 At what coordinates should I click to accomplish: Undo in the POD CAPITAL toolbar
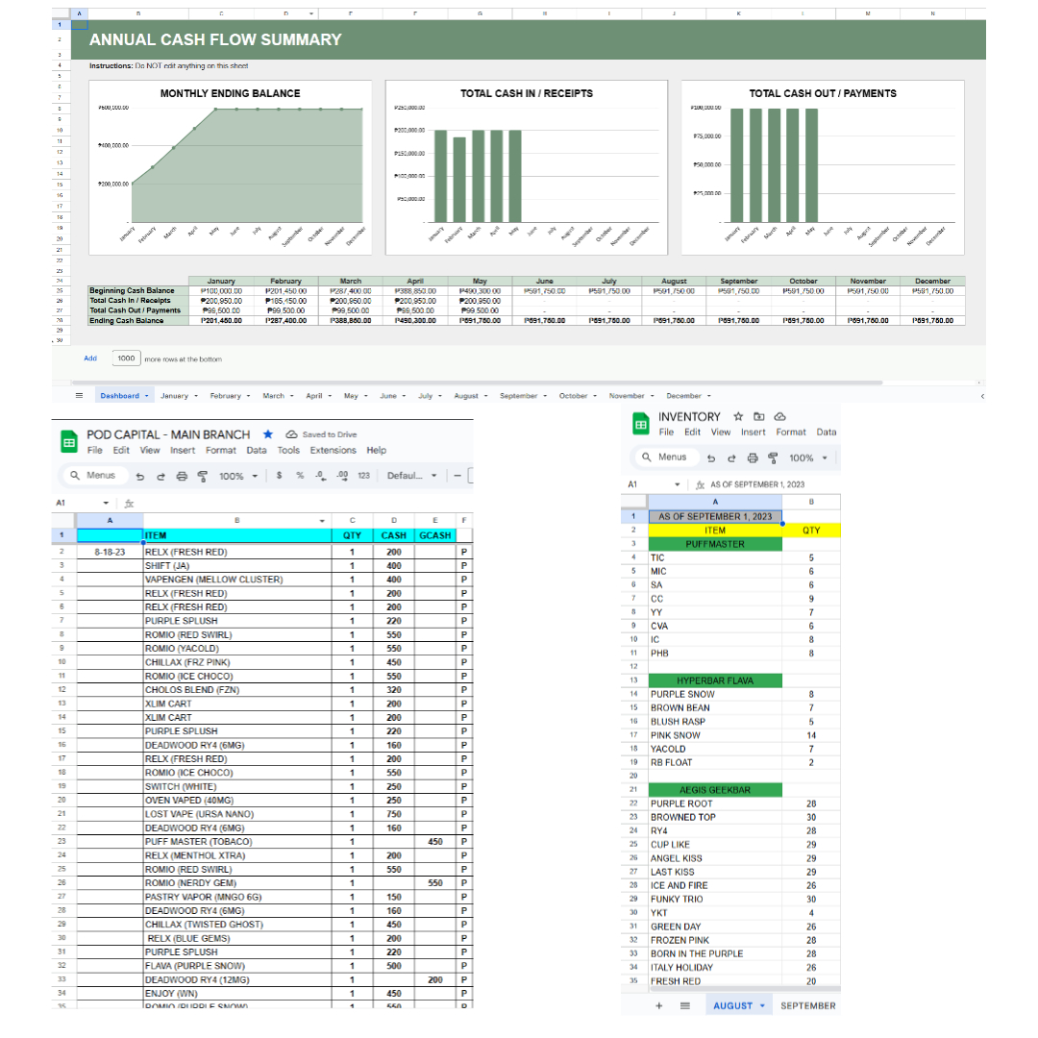(x=140, y=476)
